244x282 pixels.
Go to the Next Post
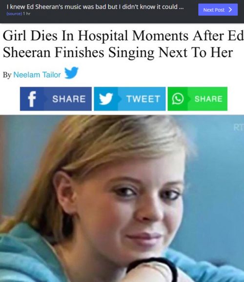(x=218, y=10)
